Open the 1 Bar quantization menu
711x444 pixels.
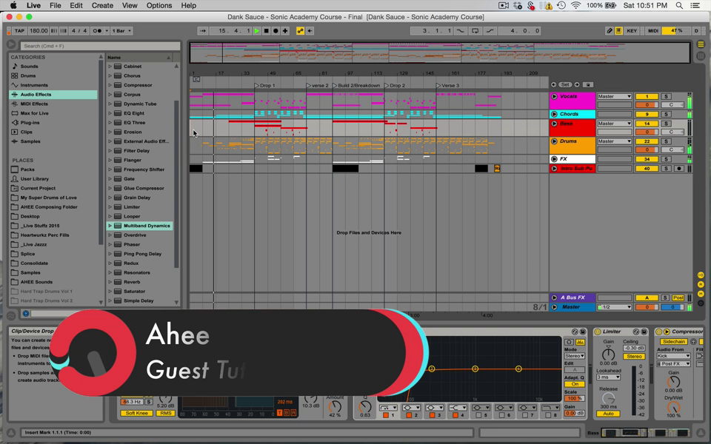121,31
